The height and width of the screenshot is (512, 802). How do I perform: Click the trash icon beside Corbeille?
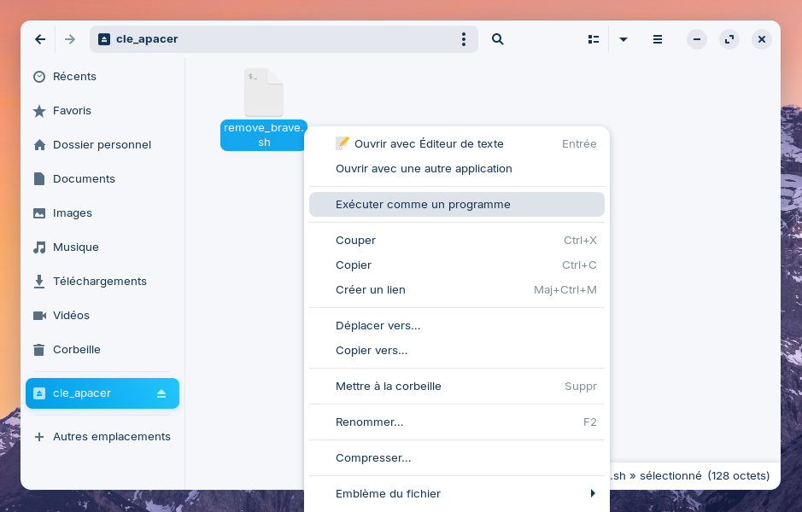[39, 350]
